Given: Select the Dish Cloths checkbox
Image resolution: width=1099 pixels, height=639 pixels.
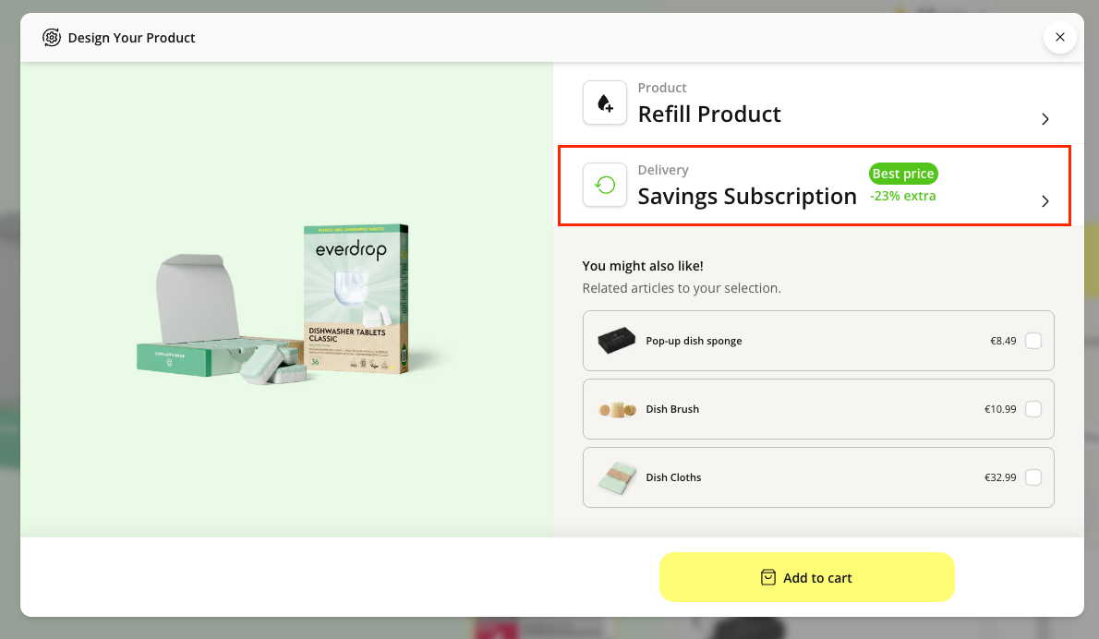Looking at the screenshot, I should (x=1033, y=477).
